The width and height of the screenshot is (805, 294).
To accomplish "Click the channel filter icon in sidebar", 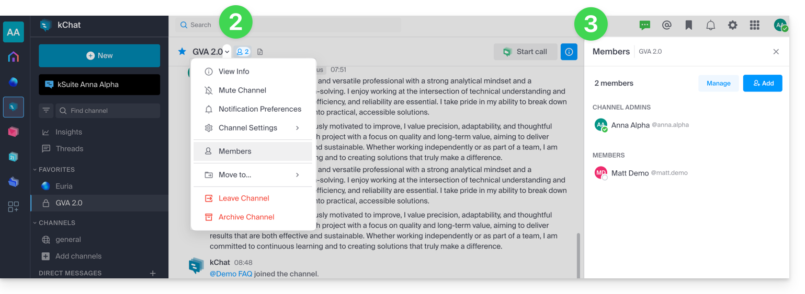I will click(47, 111).
